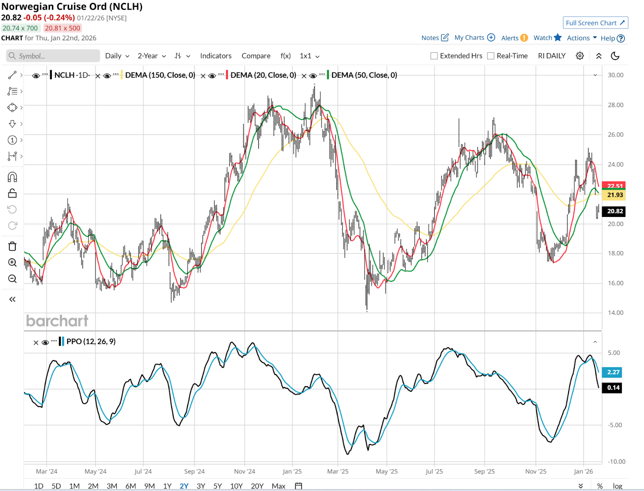Click the lock drawings icon

(x=12, y=194)
